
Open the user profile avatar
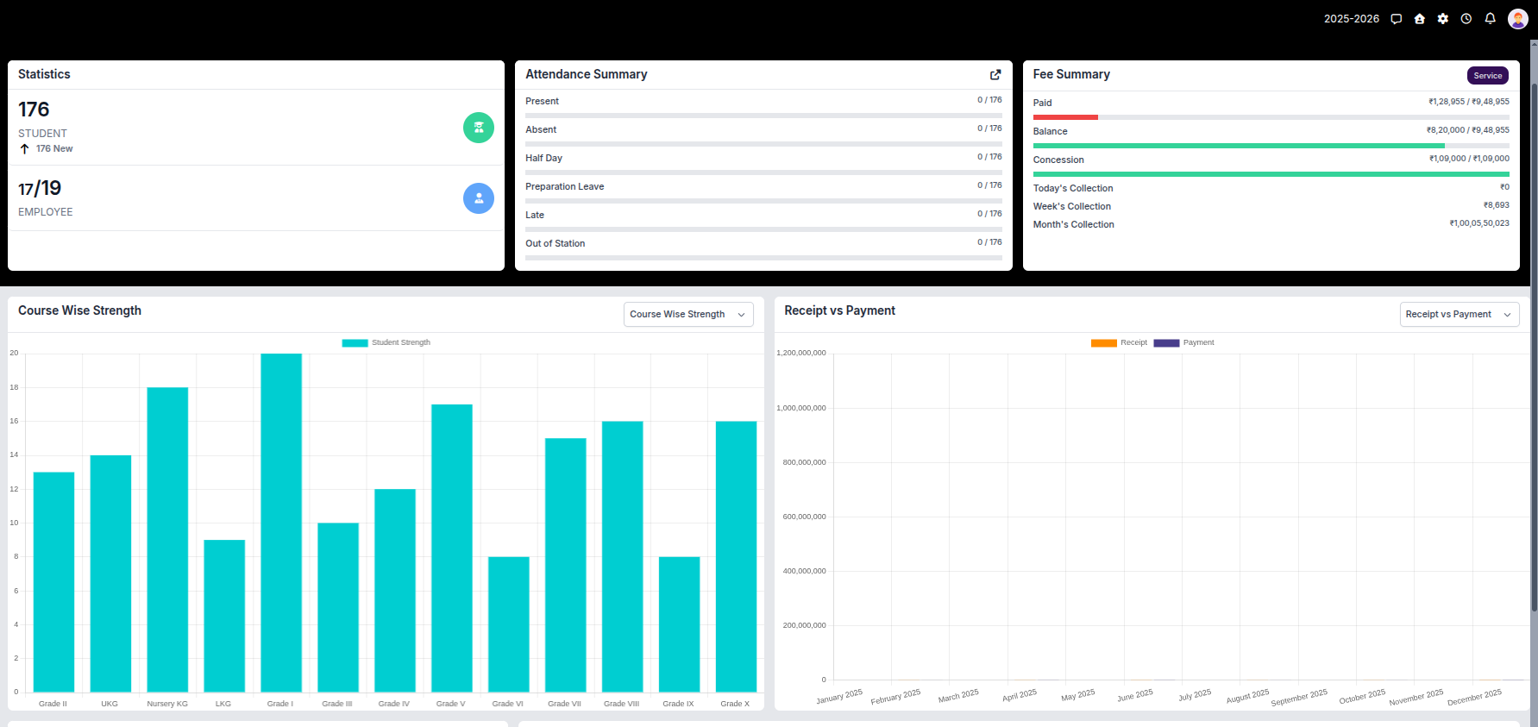click(x=1517, y=19)
